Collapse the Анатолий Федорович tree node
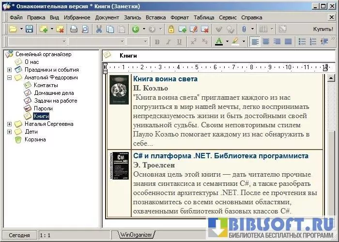The height and width of the screenshot is (242, 339). coord(9,77)
